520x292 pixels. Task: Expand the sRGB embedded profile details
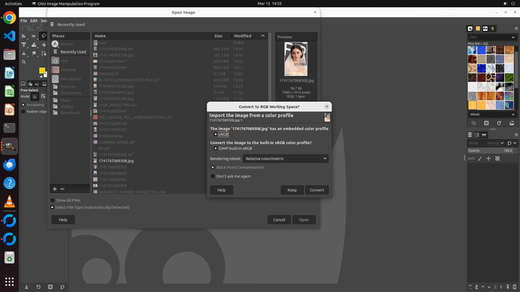[x=216, y=134]
